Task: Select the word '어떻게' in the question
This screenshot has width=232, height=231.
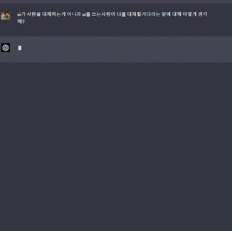Action: click(x=189, y=14)
